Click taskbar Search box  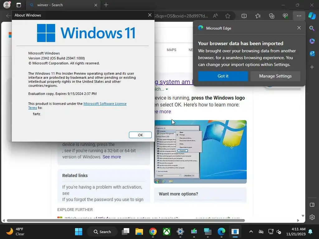coord(102,232)
